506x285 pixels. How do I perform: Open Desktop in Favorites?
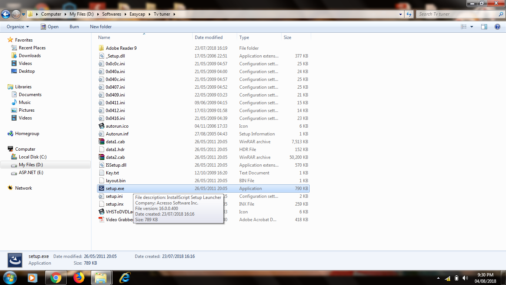[x=27, y=71]
